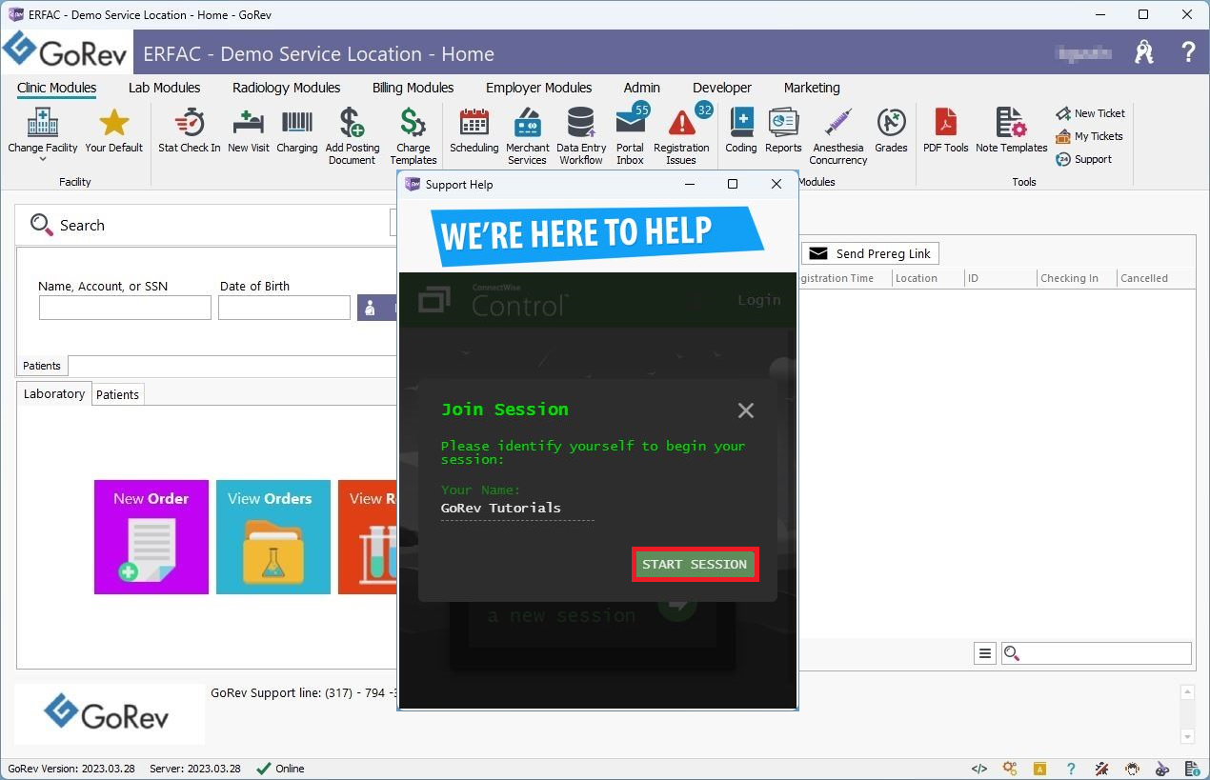The image size is (1210, 780).
Task: Click the orange gears icon in status bar
Action: [x=1010, y=769]
